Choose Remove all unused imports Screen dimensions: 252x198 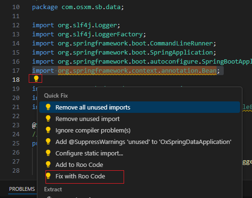click(x=139, y=107)
